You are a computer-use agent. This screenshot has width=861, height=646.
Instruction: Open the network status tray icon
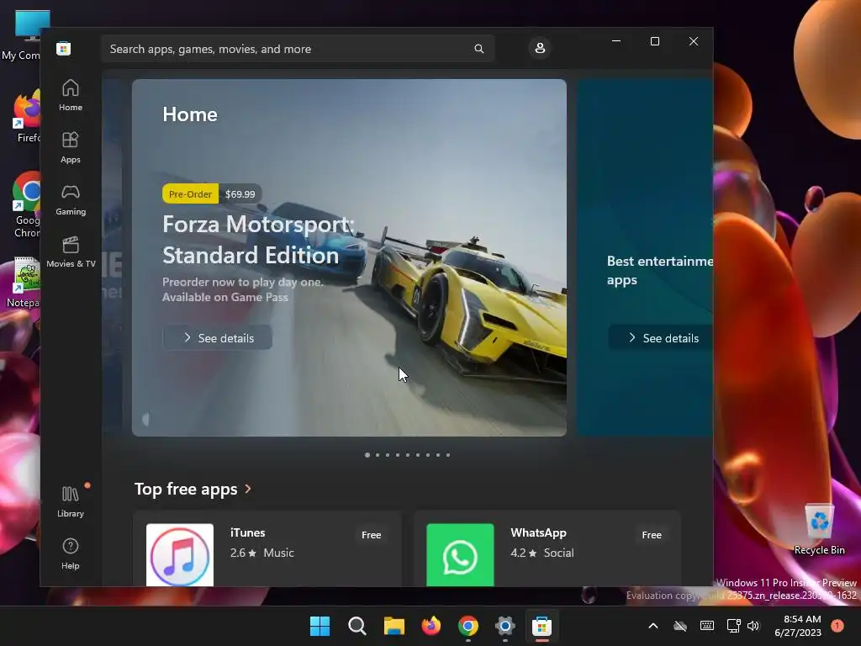coord(733,626)
